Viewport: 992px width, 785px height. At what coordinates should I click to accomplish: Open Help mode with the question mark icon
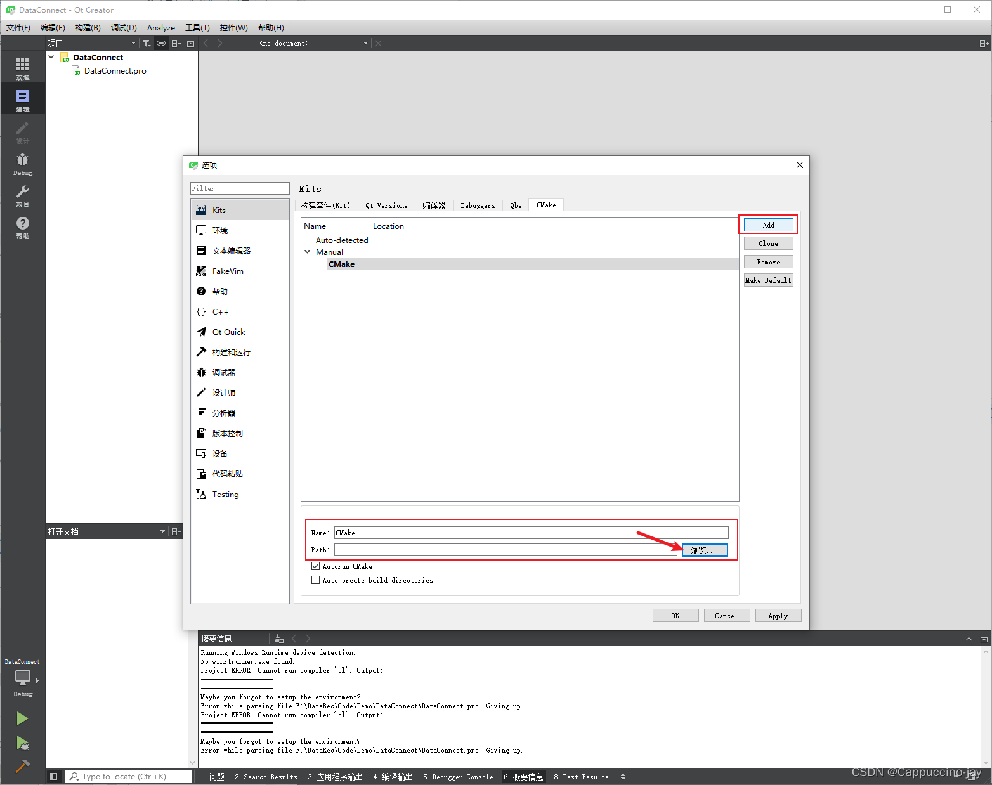click(23, 226)
